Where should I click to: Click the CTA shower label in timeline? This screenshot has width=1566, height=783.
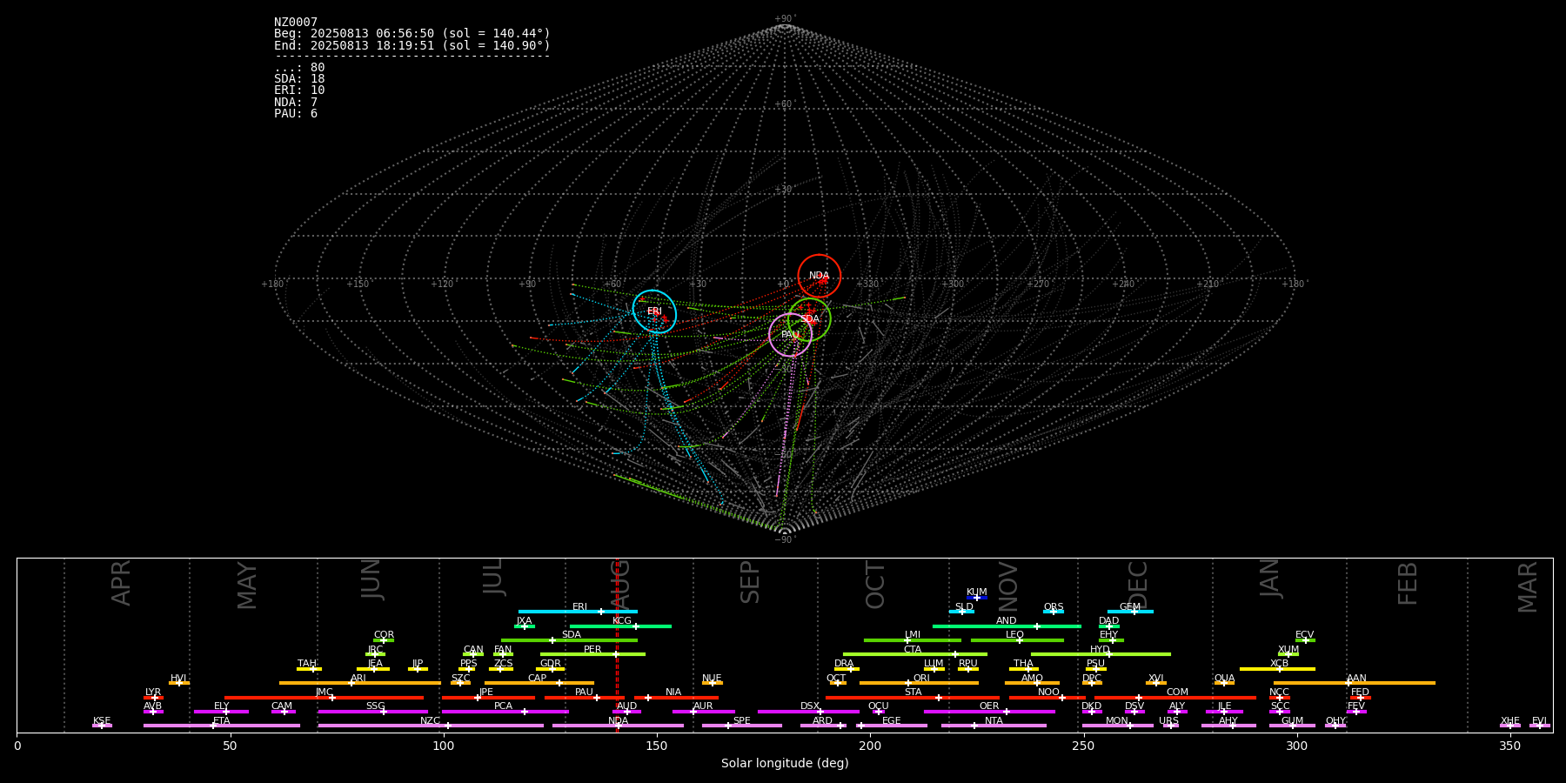(x=913, y=650)
